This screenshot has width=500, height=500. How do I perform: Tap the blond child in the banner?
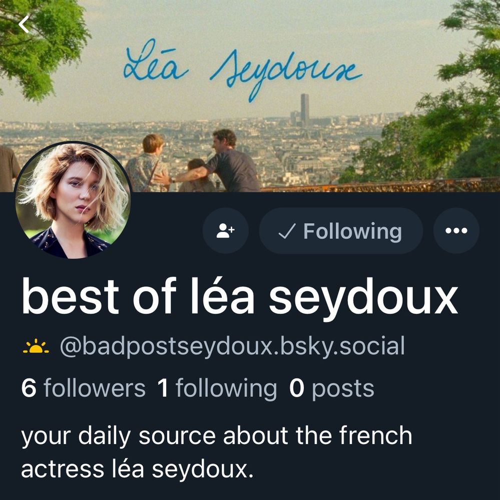point(148,163)
